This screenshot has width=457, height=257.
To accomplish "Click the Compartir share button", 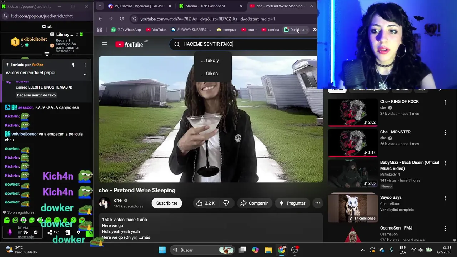I will [x=254, y=203].
